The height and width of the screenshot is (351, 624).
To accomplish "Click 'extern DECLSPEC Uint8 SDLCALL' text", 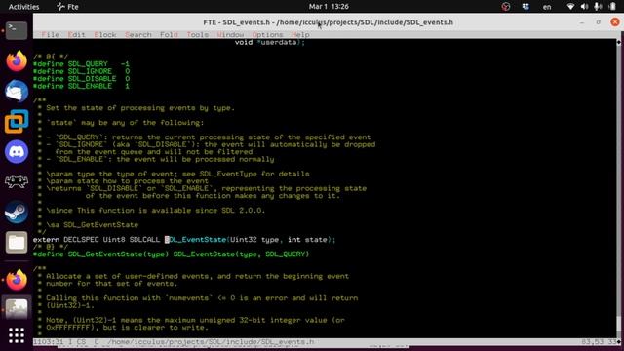I will (97, 240).
